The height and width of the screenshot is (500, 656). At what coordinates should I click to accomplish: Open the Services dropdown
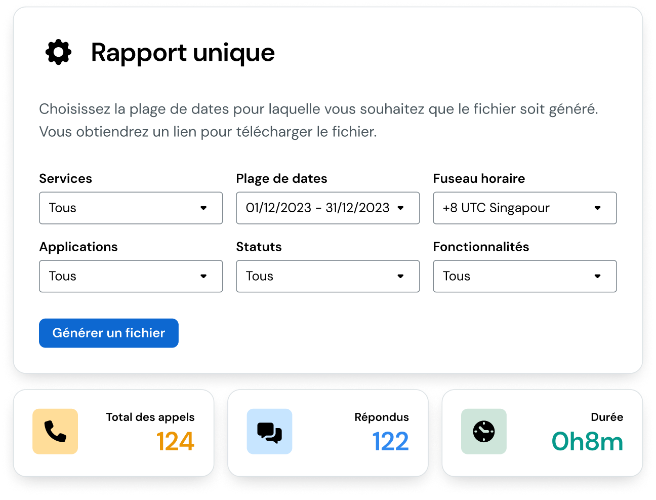(x=131, y=208)
